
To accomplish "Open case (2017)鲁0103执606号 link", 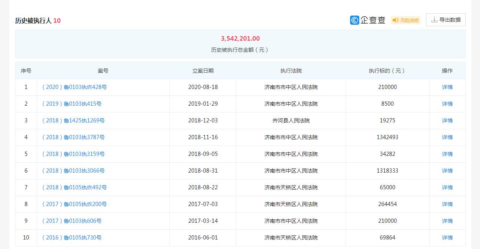I will click(x=72, y=221).
